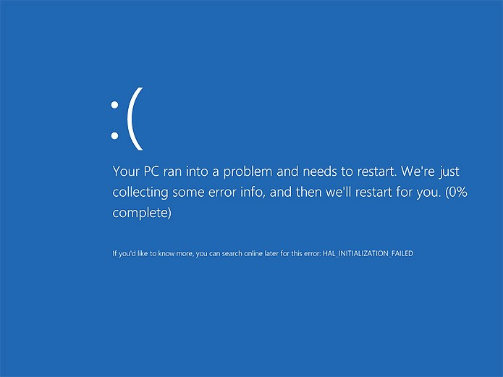503x377 pixels.
Task: Click the words "this error:" in small text
Action: [305, 253]
